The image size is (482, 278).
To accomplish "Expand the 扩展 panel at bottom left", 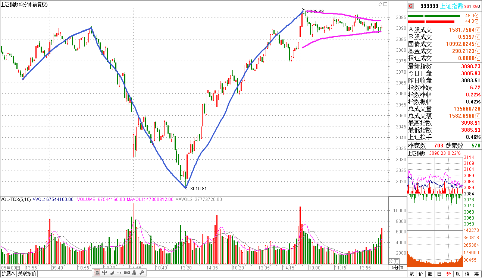I will pyautogui.click(x=8, y=274).
